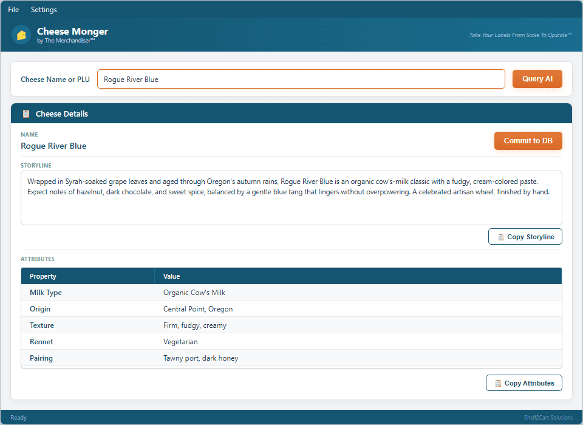Click the Commit to DB button
Image resolution: width=583 pixels, height=425 pixels.
tap(528, 141)
